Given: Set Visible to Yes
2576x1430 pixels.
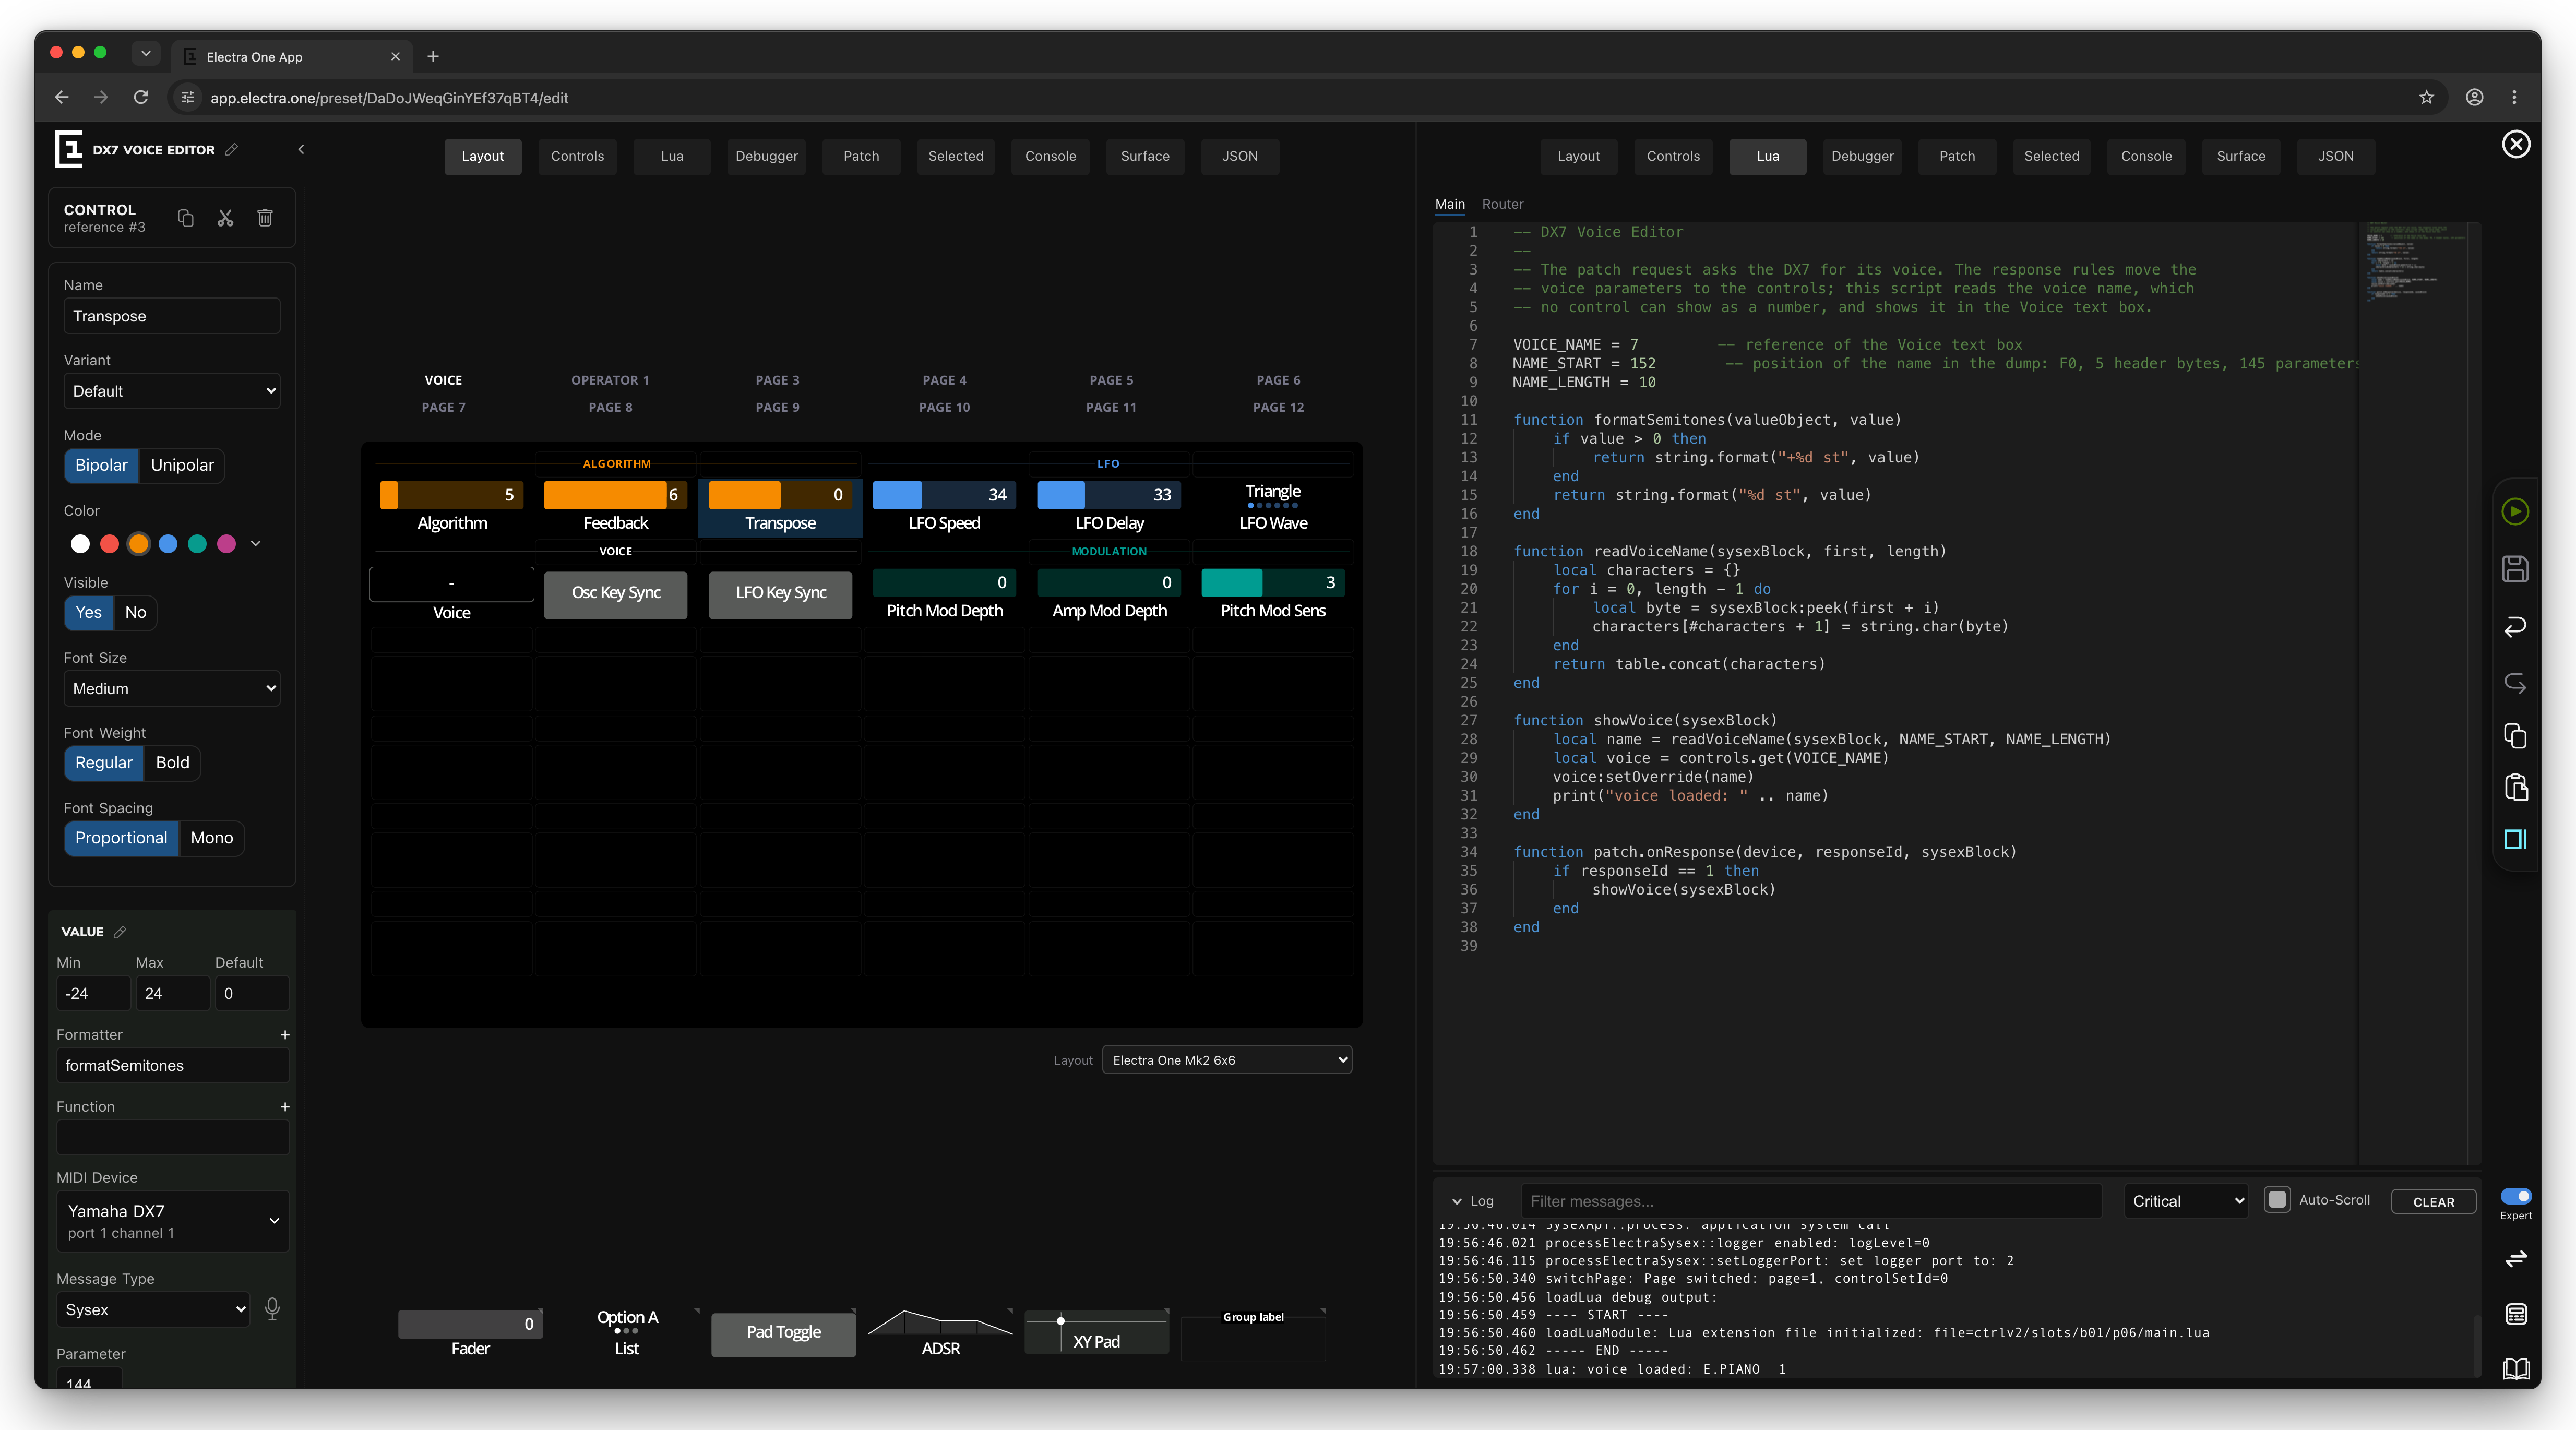Looking at the screenshot, I should (88, 612).
